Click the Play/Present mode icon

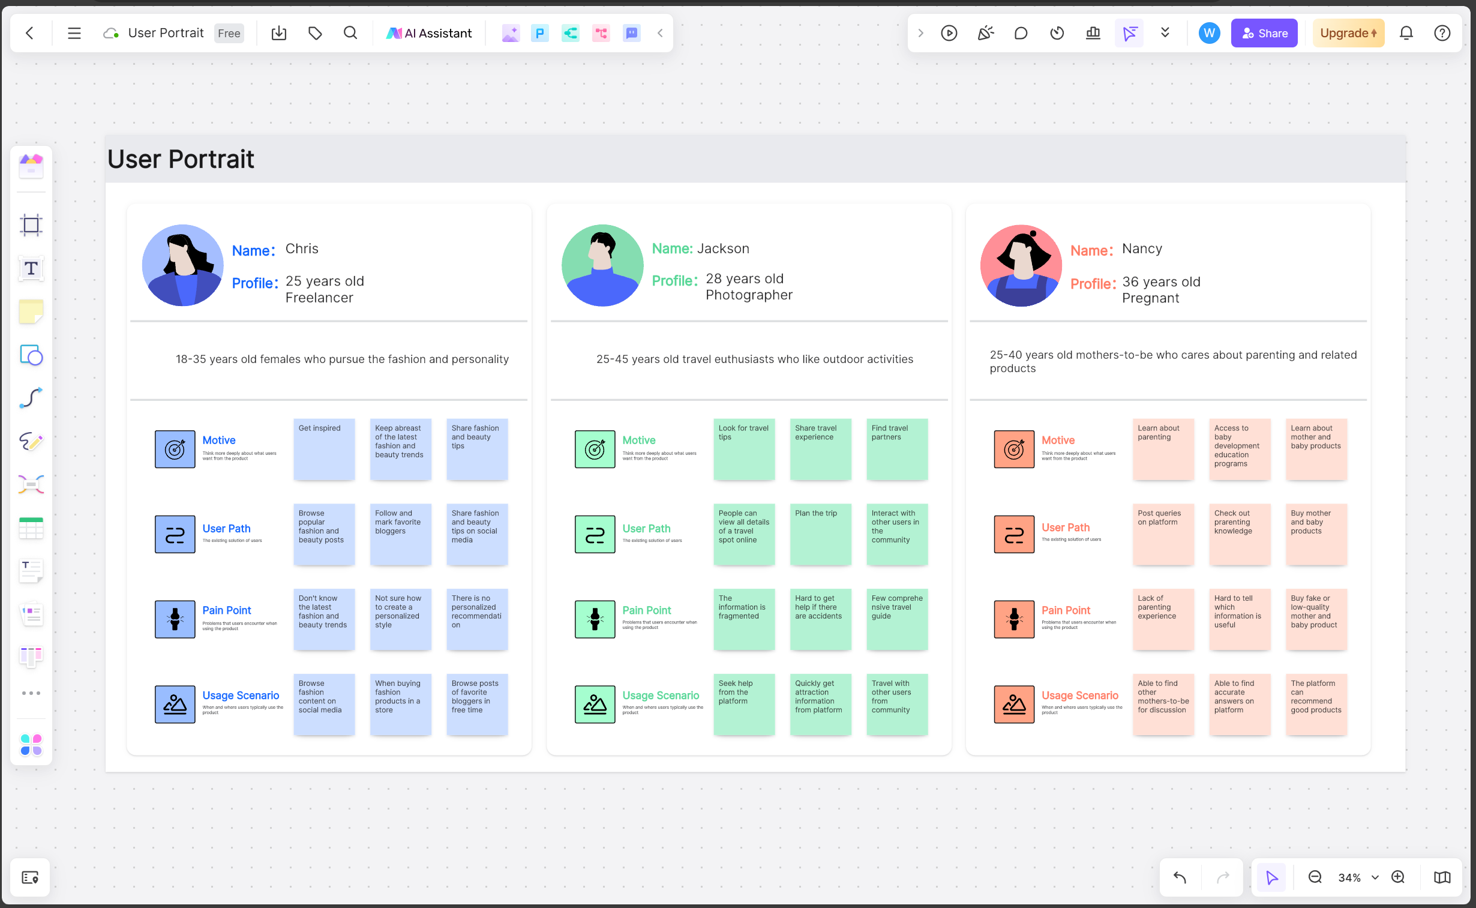point(949,32)
